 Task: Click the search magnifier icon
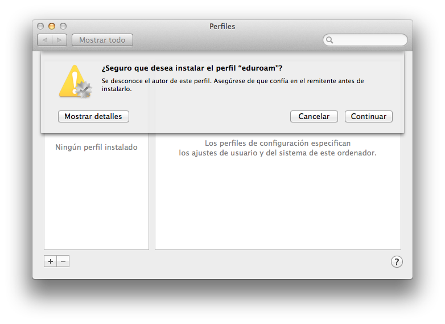coord(329,40)
